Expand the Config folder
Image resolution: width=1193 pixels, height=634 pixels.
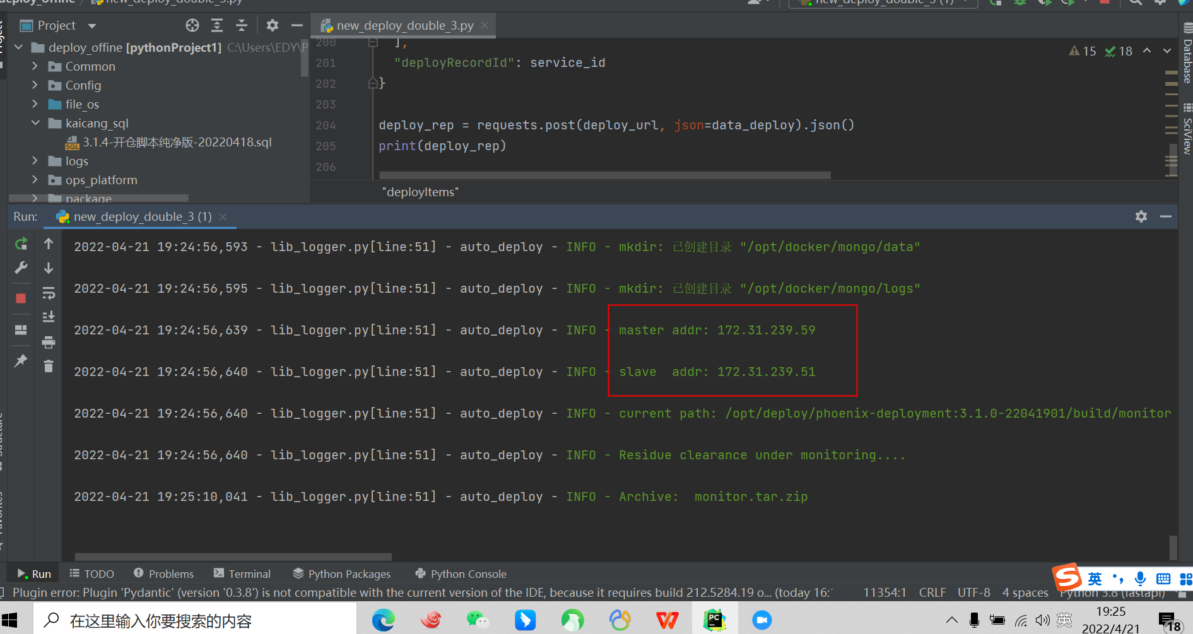(35, 85)
